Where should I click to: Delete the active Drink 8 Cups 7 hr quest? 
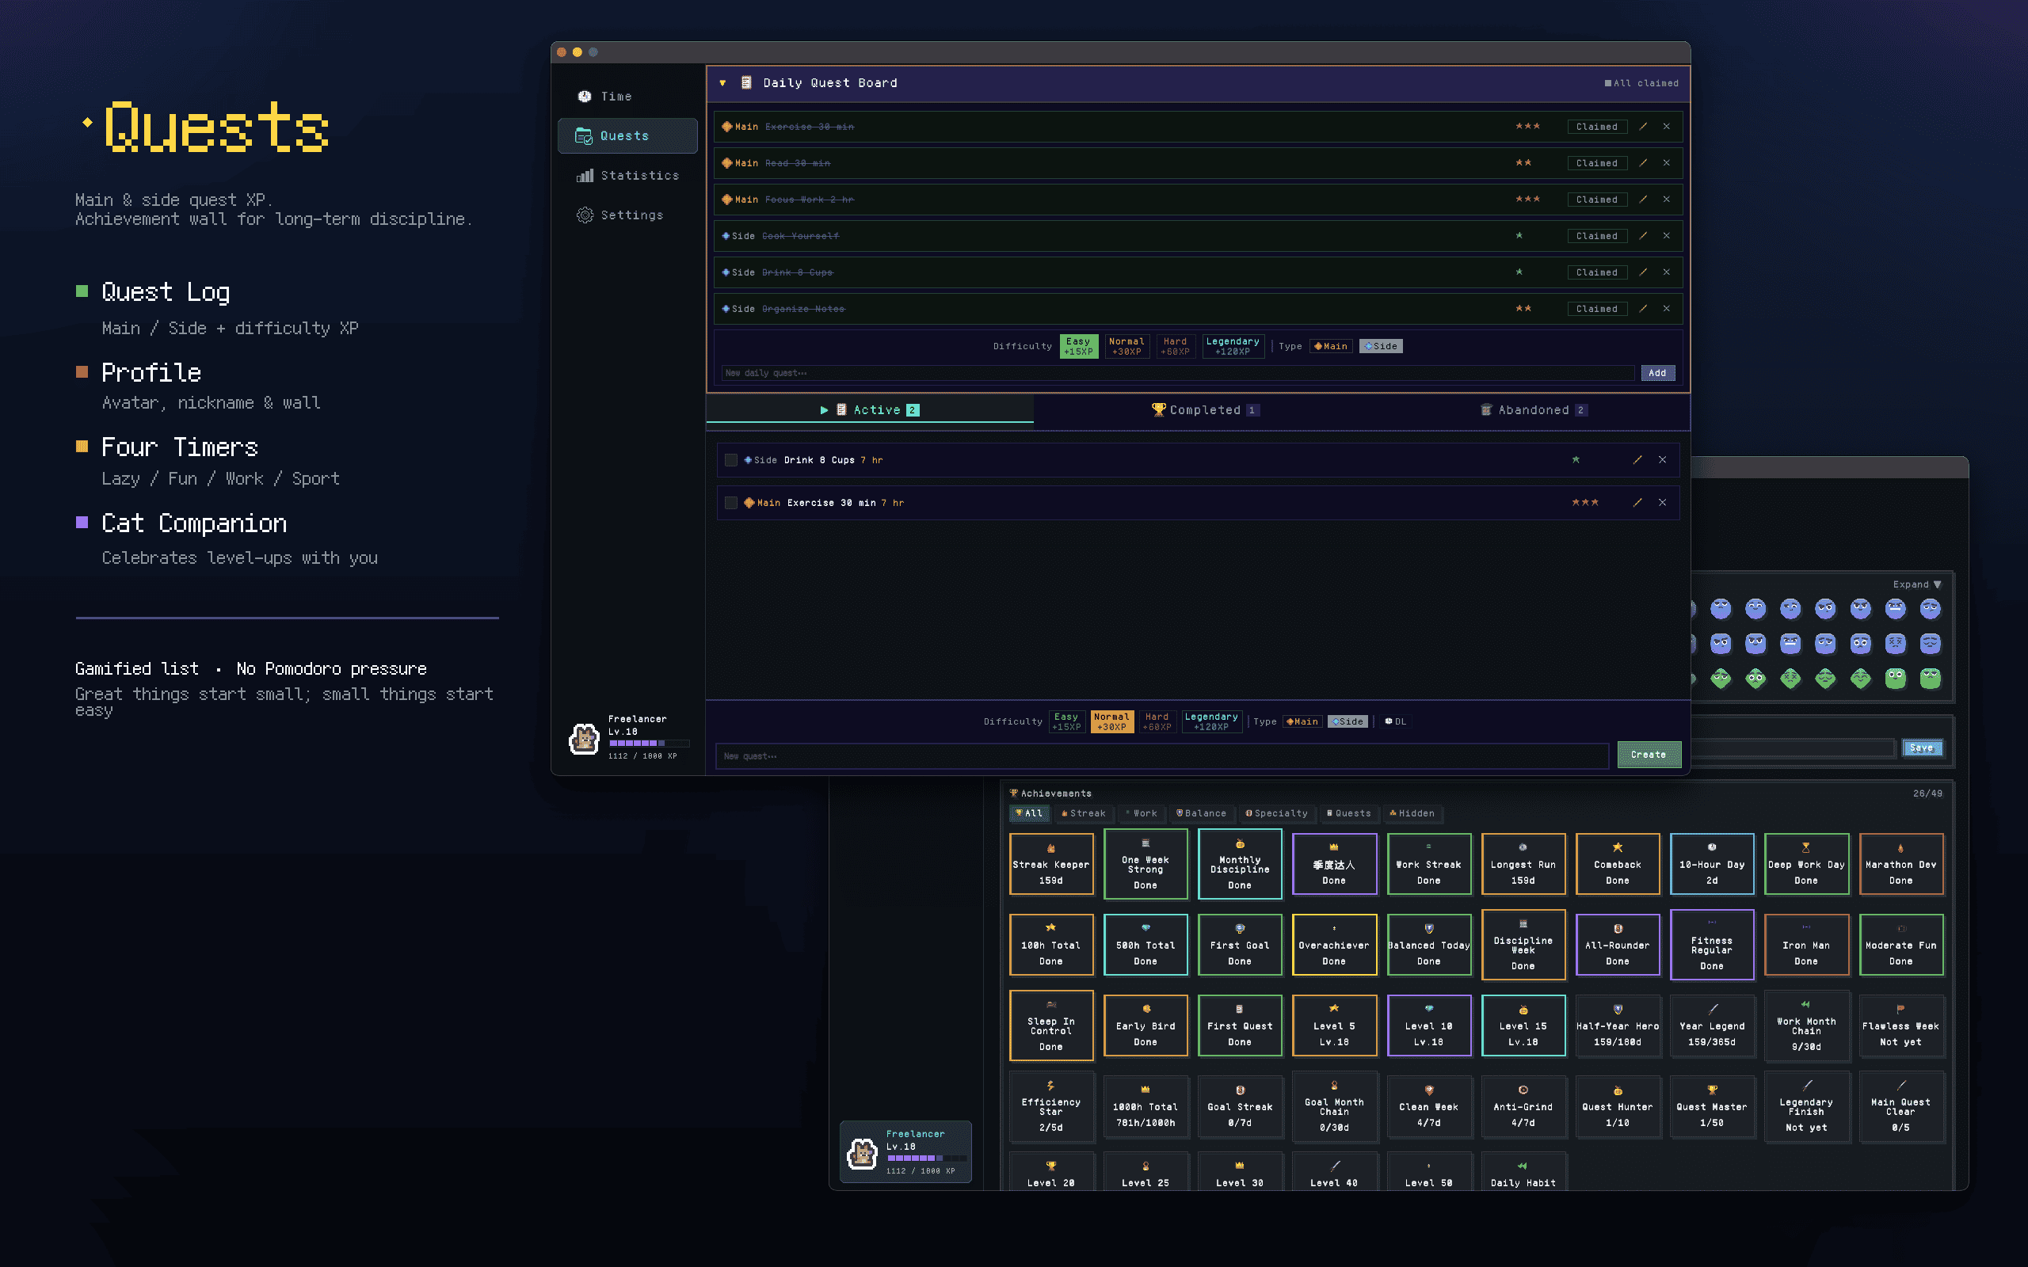point(1662,460)
